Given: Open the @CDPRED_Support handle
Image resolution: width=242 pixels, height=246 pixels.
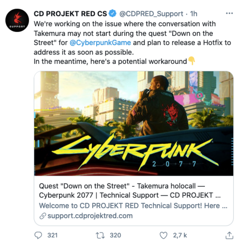Looking at the screenshot, I should tap(151, 13).
